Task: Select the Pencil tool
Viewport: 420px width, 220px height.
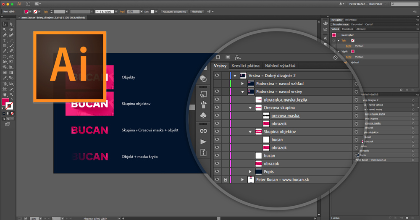Action: 5,51
